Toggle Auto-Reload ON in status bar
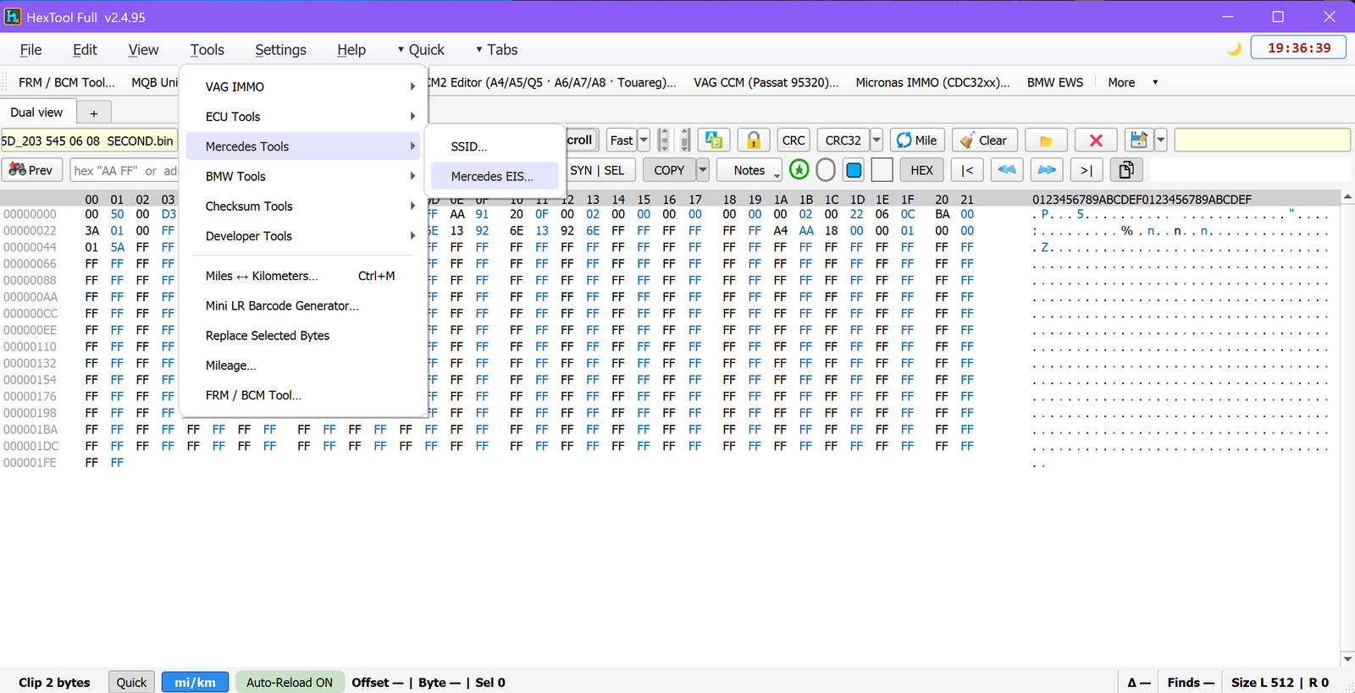Image resolution: width=1355 pixels, height=693 pixels. 290,682
